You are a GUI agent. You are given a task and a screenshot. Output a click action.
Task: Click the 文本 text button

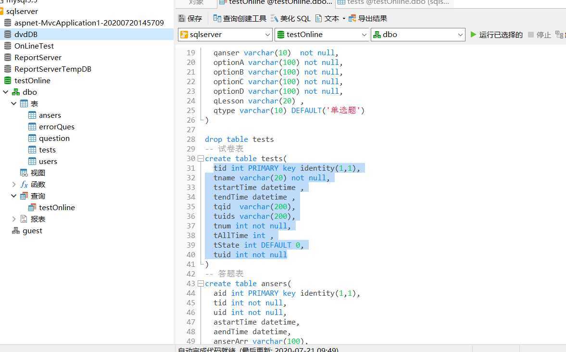coord(327,18)
